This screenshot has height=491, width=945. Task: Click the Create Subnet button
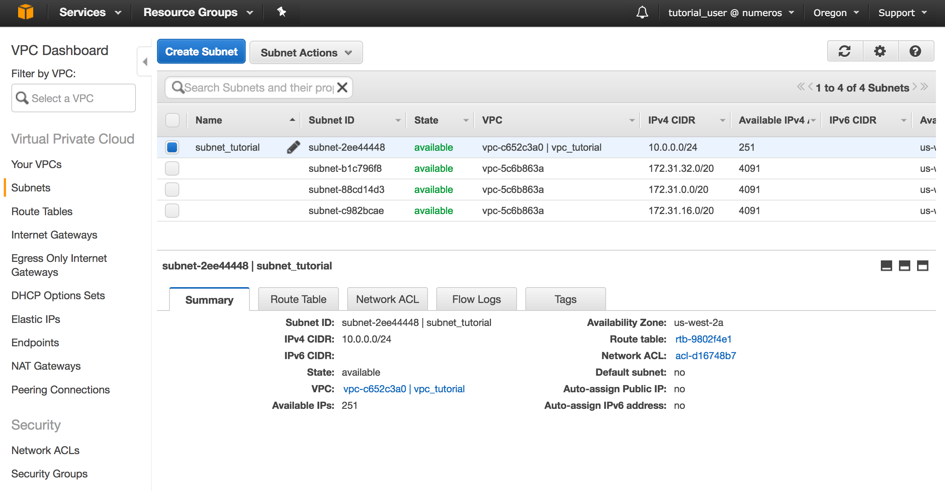pos(201,52)
